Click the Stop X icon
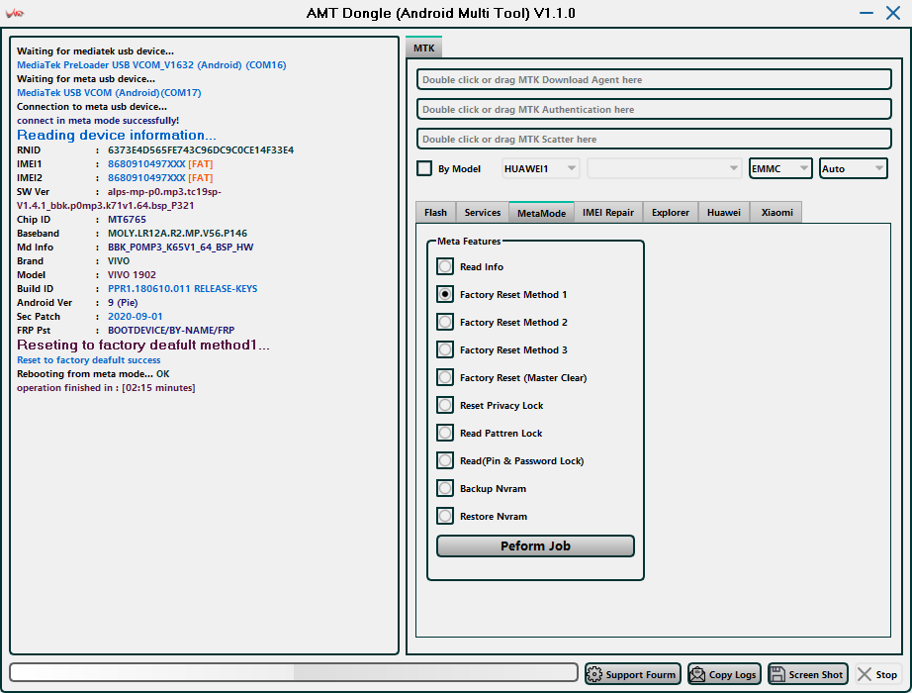 tap(865, 674)
